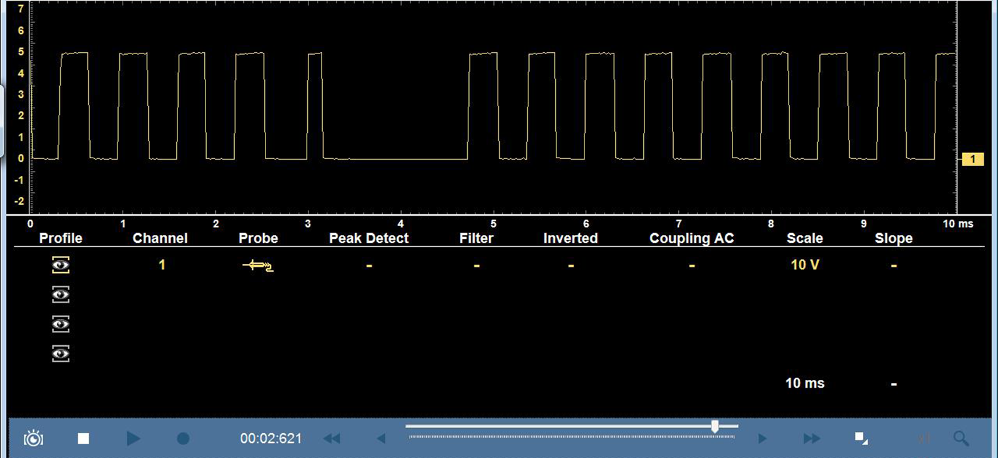Show the second channel using its eye icon
This screenshot has width=998, height=458.
coord(61,295)
